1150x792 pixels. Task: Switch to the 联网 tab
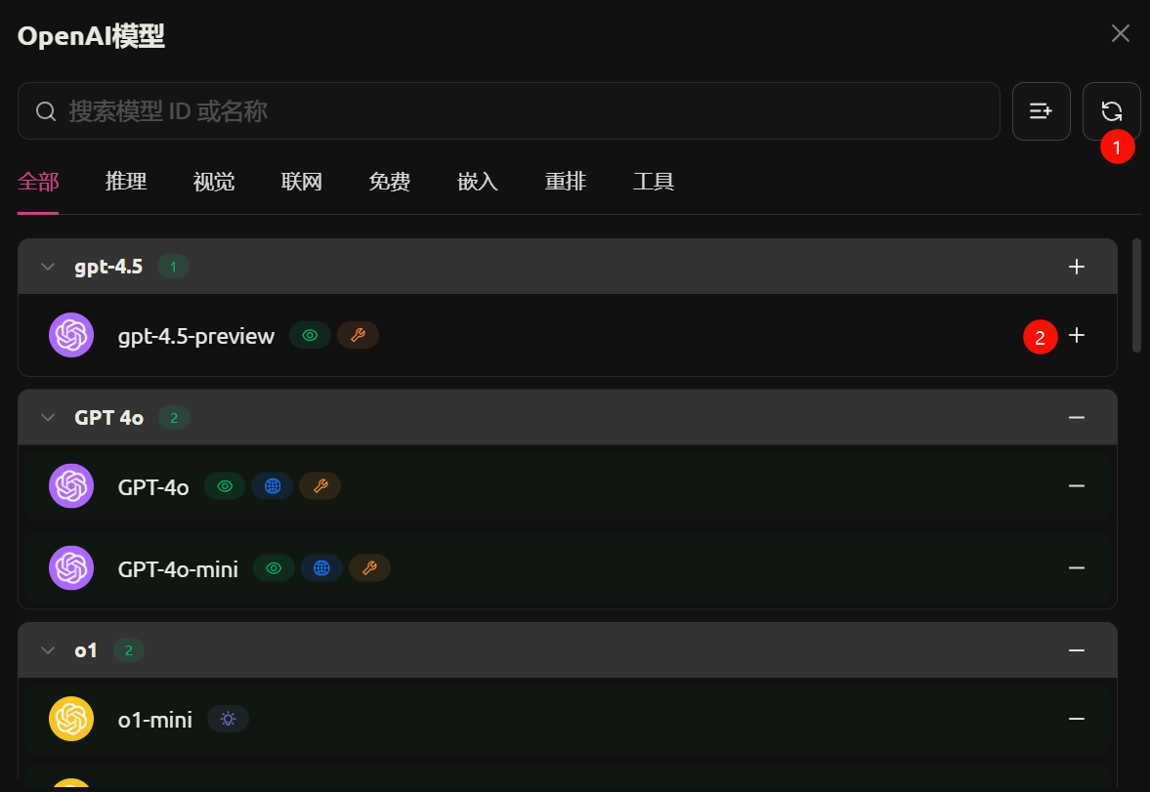(302, 181)
